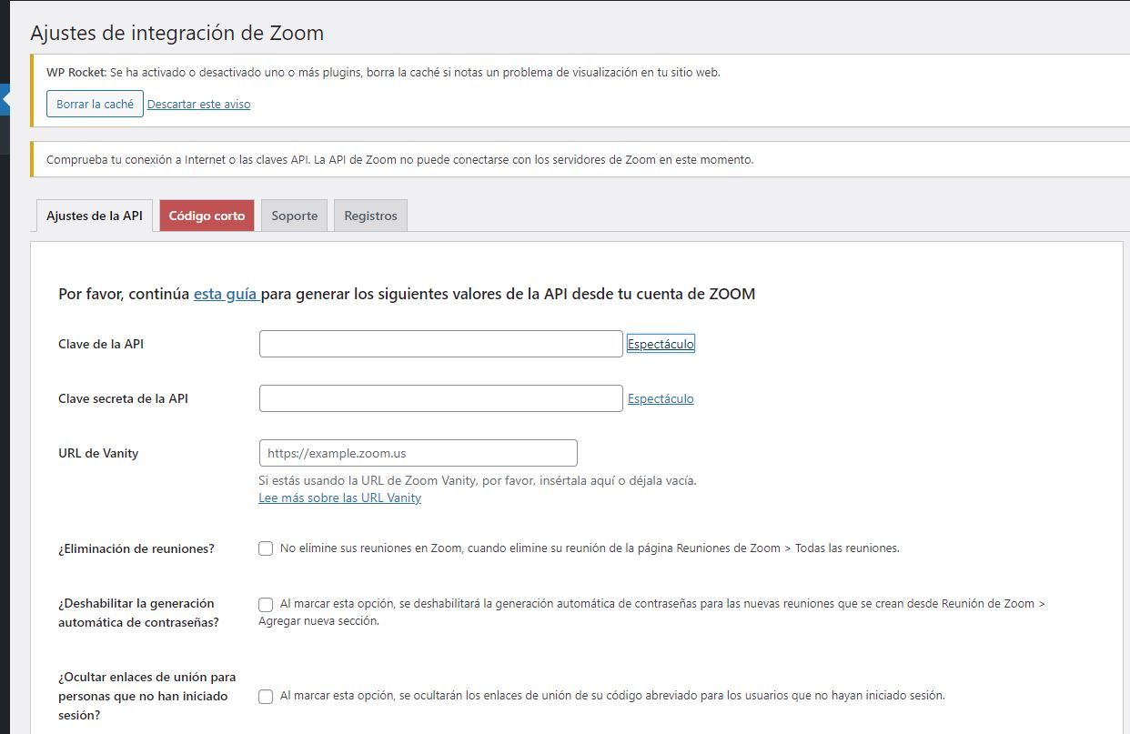Click the Comprueba tu conexión a Internet warning
Screen dimensions: 1130x734
point(399,159)
